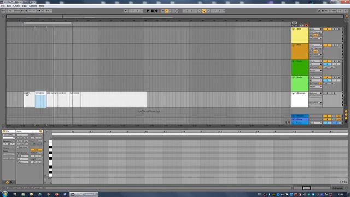This screenshot has width=350, height=197.
Task: Open Firefox from the taskbar
Action: [56, 194]
